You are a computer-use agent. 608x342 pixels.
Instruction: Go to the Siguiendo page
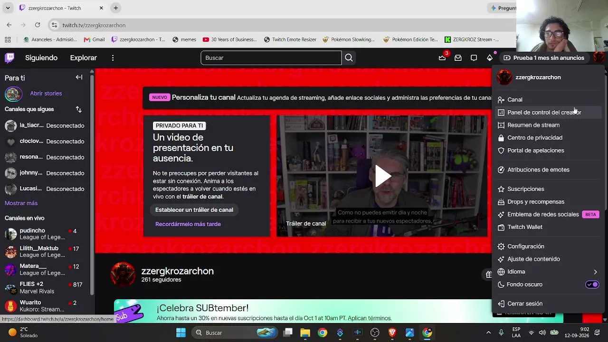(41, 58)
